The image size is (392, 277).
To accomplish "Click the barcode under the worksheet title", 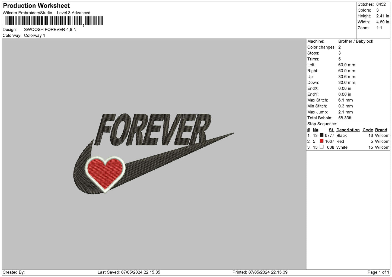I will 53,21.
